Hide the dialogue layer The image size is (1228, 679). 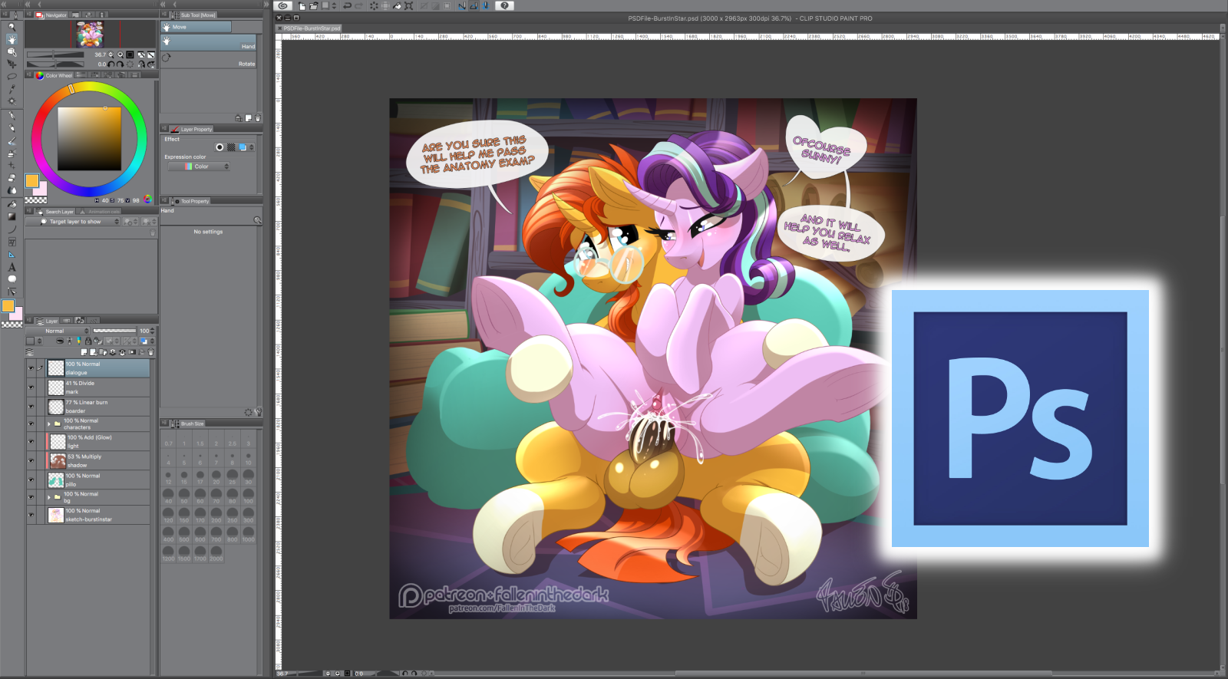tap(31, 368)
